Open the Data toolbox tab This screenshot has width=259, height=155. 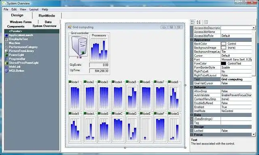pyautogui.click(x=48, y=22)
